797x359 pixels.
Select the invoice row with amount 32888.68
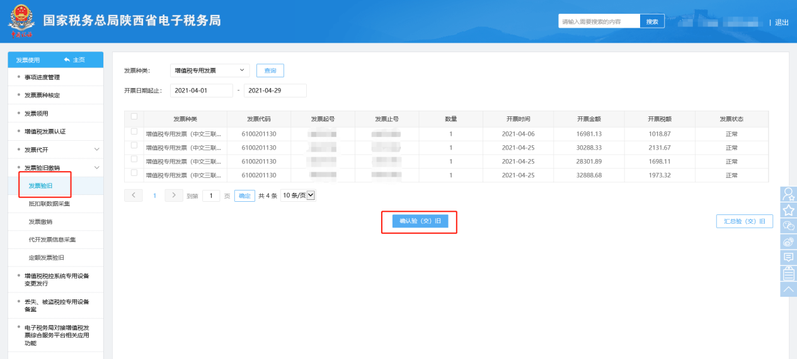click(x=134, y=173)
